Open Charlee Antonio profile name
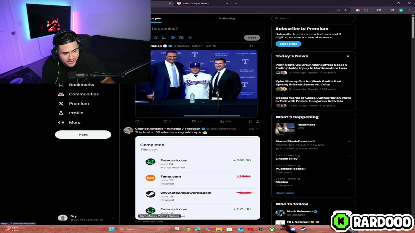 tap(168, 129)
